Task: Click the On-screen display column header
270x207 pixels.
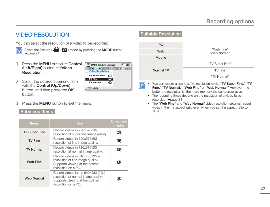Action: click(x=119, y=123)
